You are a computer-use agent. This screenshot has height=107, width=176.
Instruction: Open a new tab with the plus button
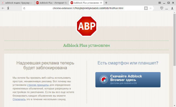point(106,3)
